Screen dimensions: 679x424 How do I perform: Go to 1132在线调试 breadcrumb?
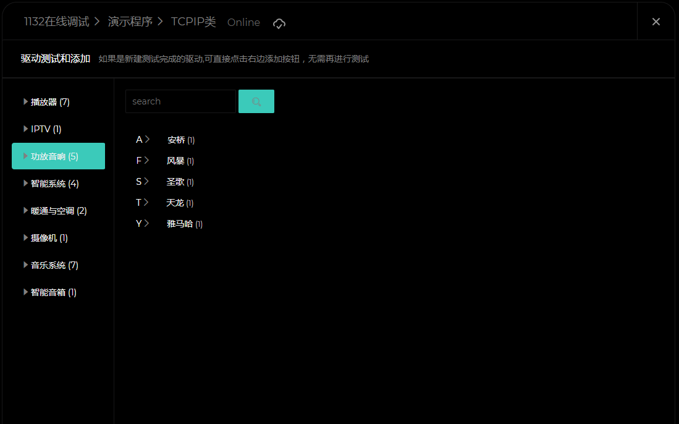click(x=57, y=22)
